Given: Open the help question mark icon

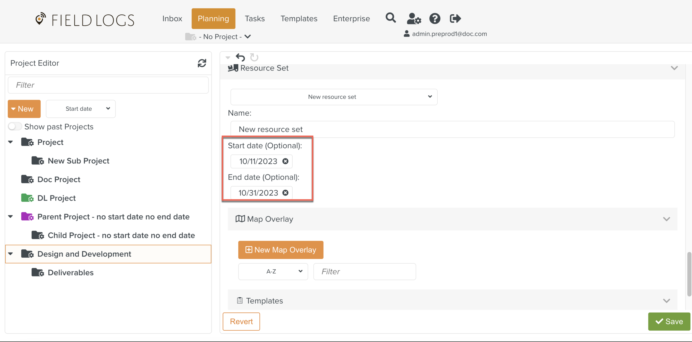Looking at the screenshot, I should (435, 19).
